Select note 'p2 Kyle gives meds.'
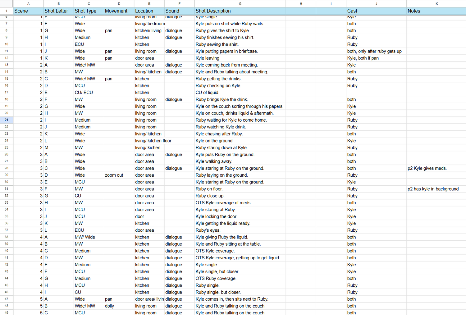Screen dimensions: 466x315 [436, 168]
